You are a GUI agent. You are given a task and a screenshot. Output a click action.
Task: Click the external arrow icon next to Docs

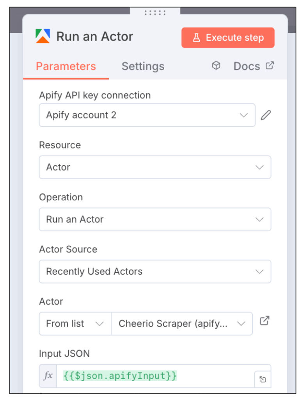(270, 66)
